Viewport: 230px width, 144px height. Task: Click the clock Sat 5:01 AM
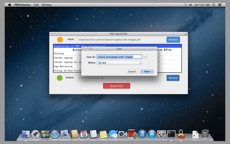coord(202,5)
